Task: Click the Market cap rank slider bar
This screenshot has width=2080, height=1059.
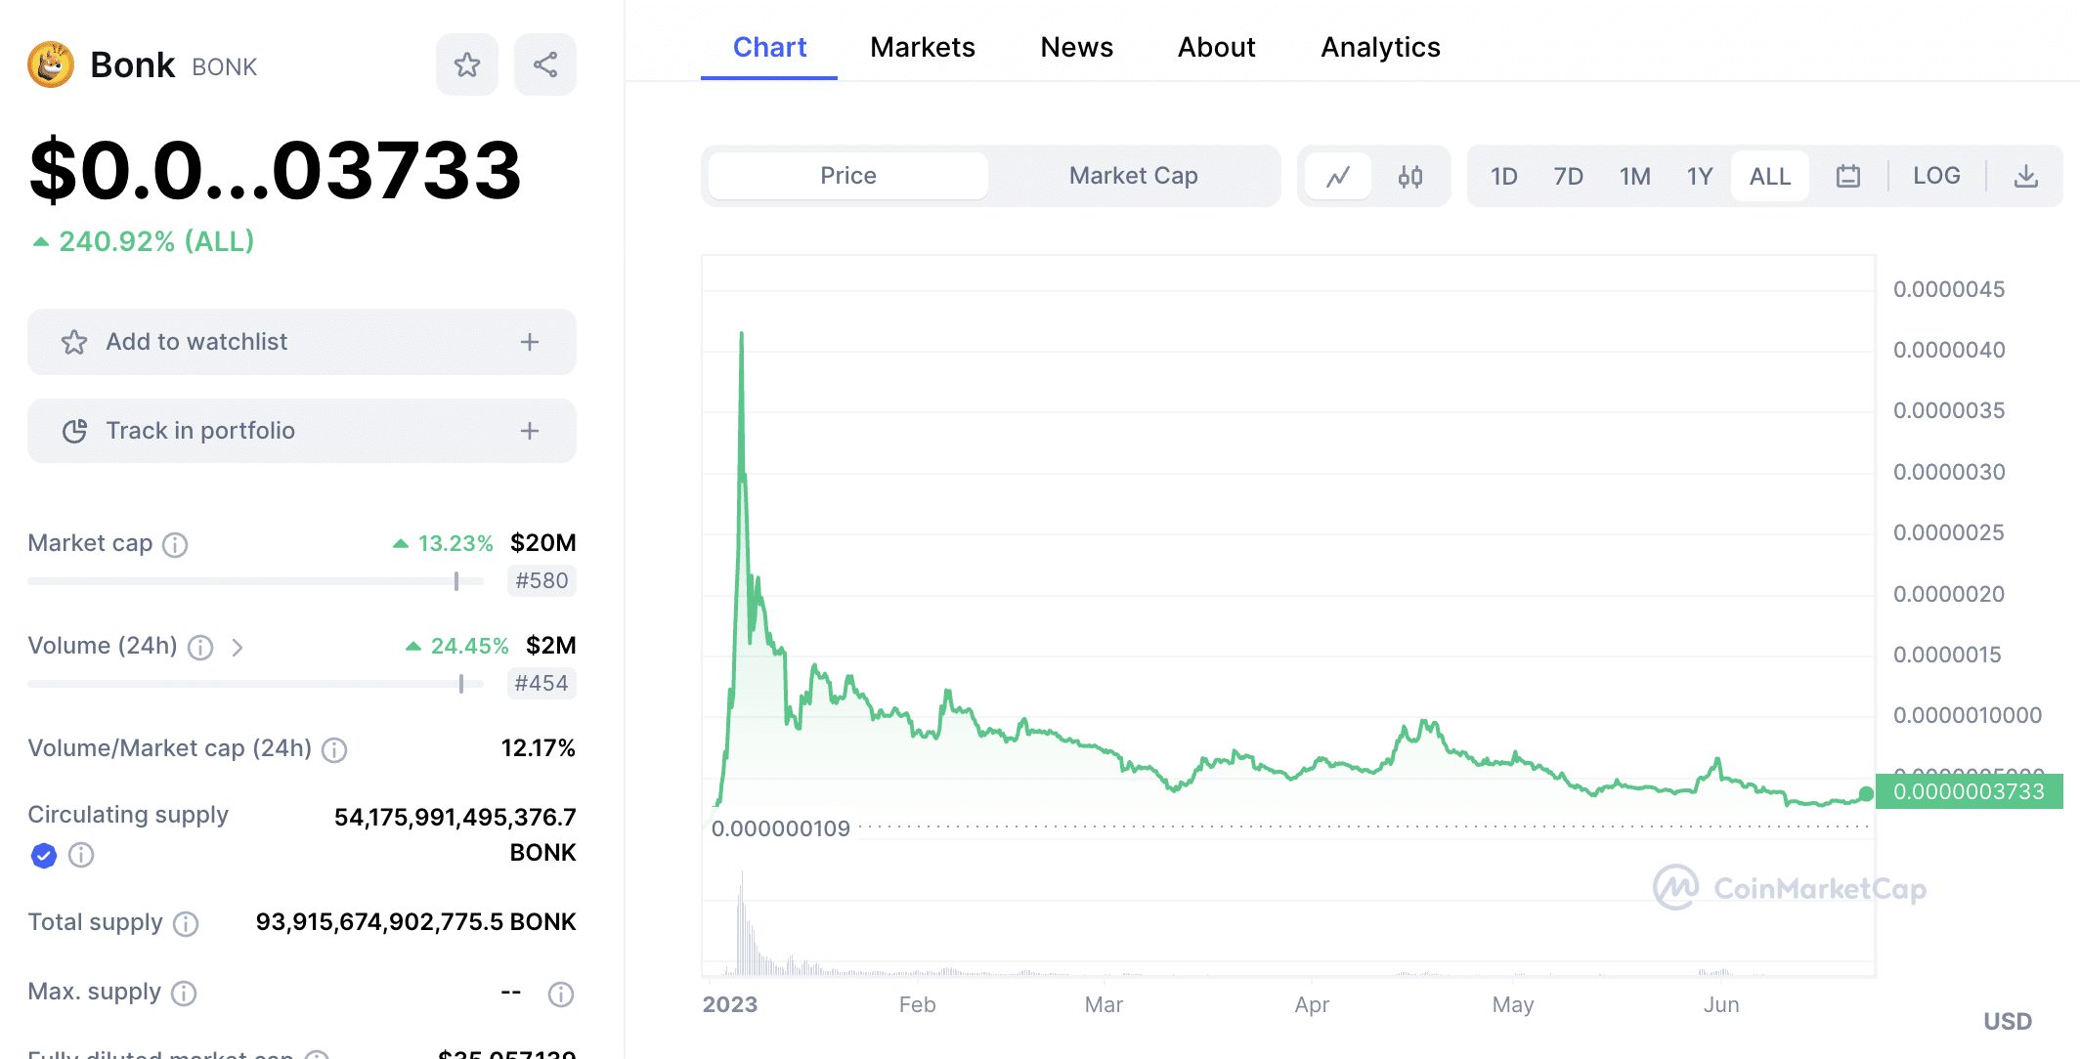Action: click(x=256, y=581)
